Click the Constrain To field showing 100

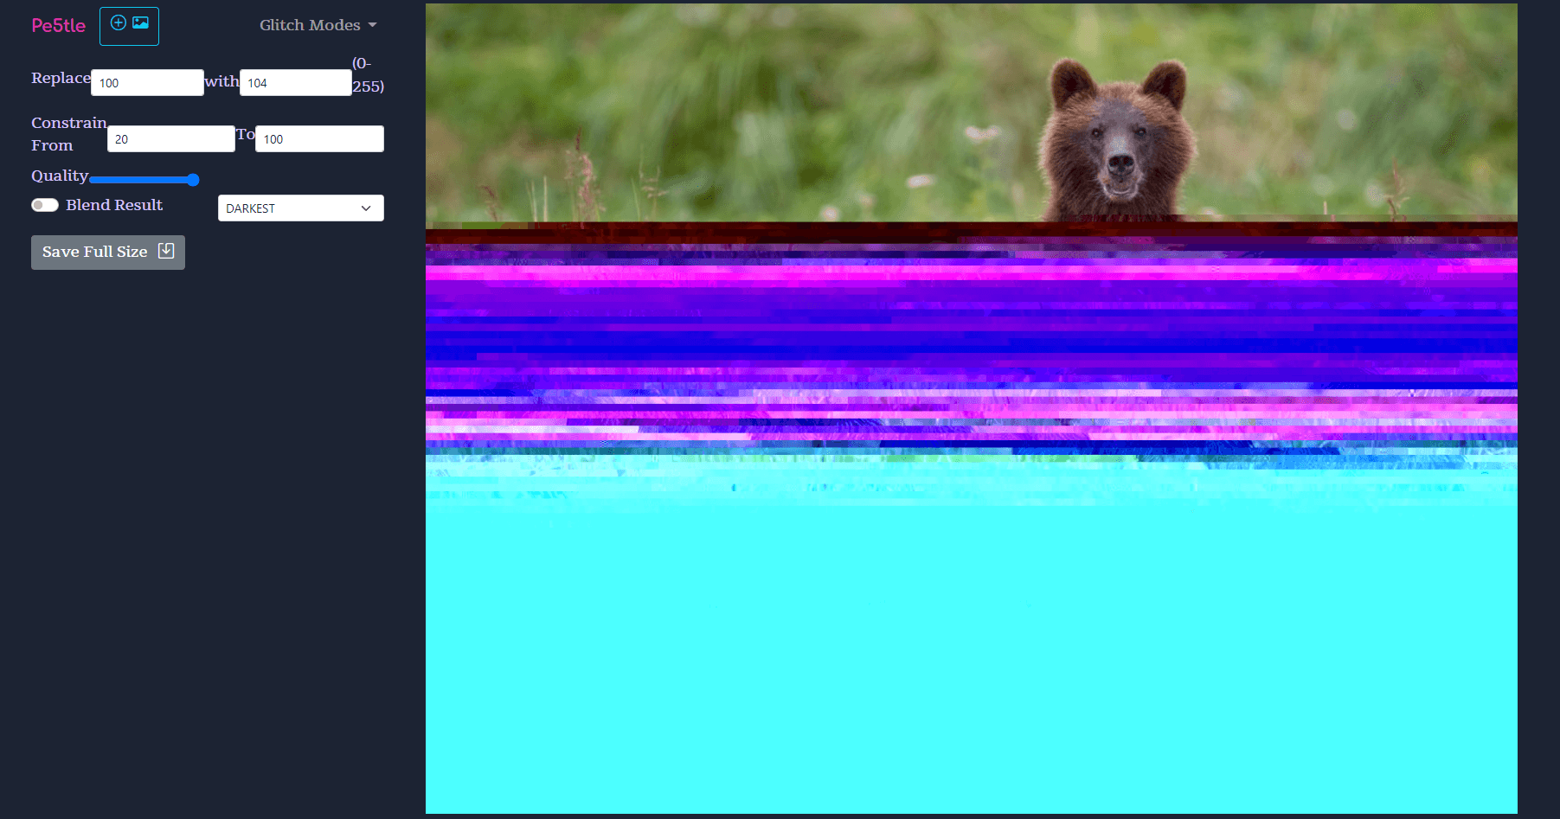(x=319, y=139)
